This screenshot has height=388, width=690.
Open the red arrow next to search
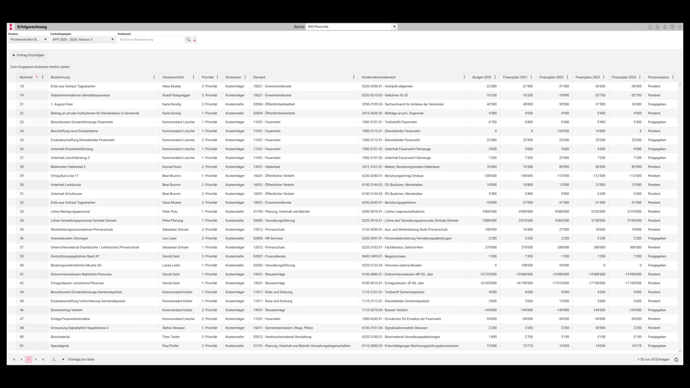pyautogui.click(x=194, y=40)
